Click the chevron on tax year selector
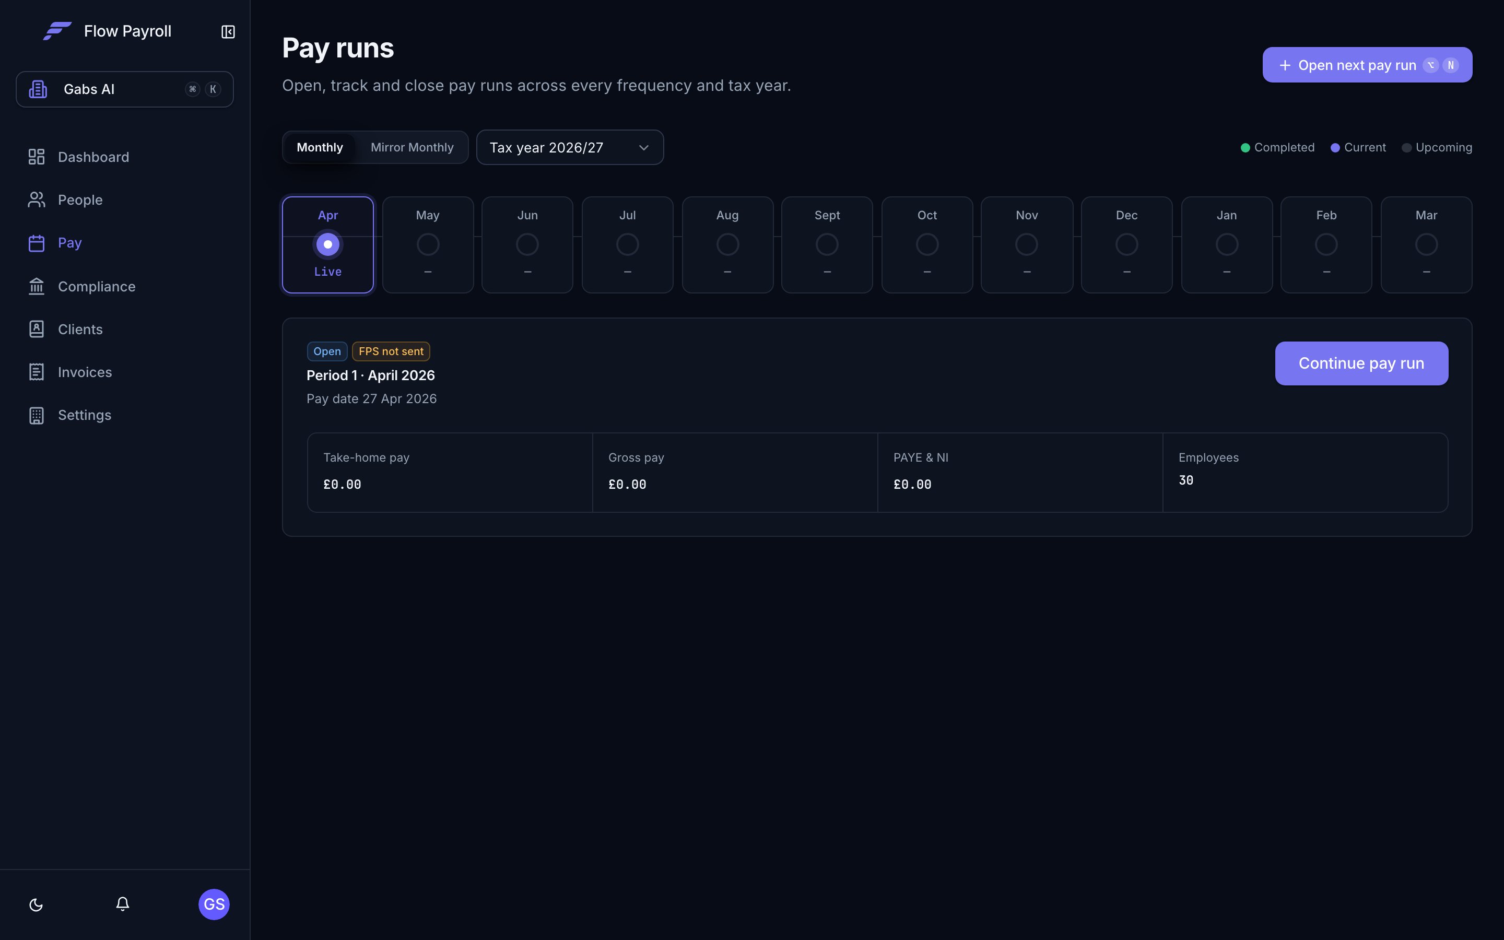 coord(644,148)
